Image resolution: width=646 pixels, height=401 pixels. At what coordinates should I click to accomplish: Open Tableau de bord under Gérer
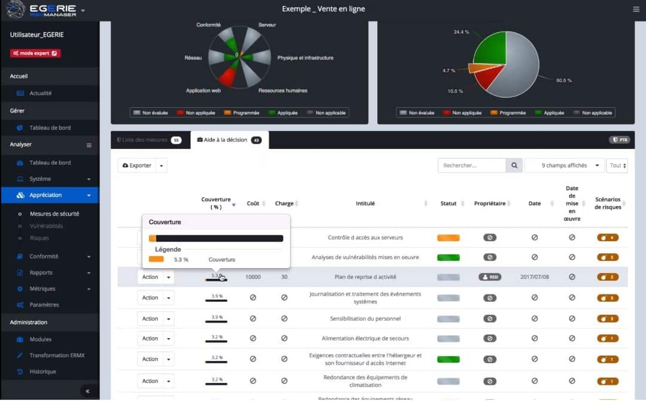[50, 127]
